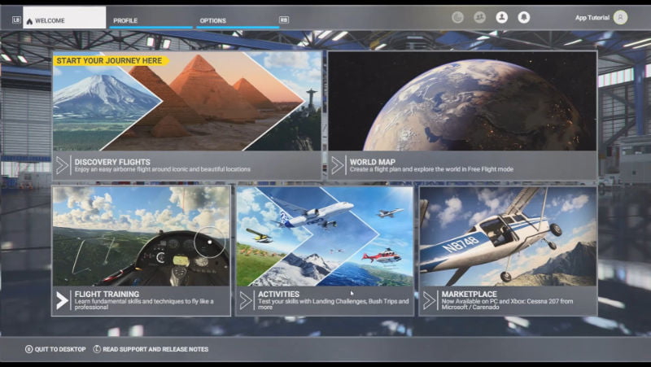Viewport: 651px width, 367px height.
Task: Click the Marketplace arrow icon
Action: (430, 300)
